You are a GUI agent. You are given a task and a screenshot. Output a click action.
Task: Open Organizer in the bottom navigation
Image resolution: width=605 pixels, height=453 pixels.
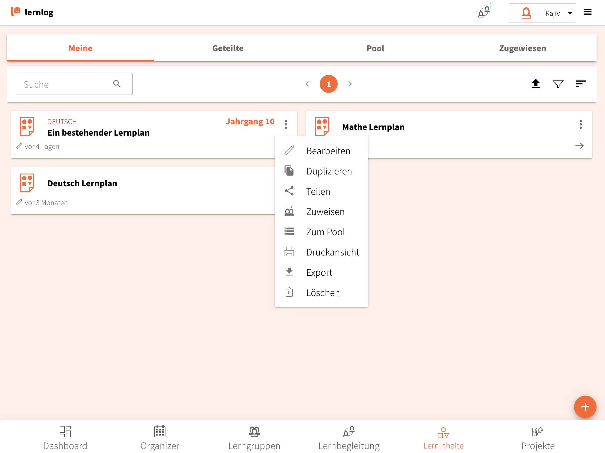click(160, 438)
